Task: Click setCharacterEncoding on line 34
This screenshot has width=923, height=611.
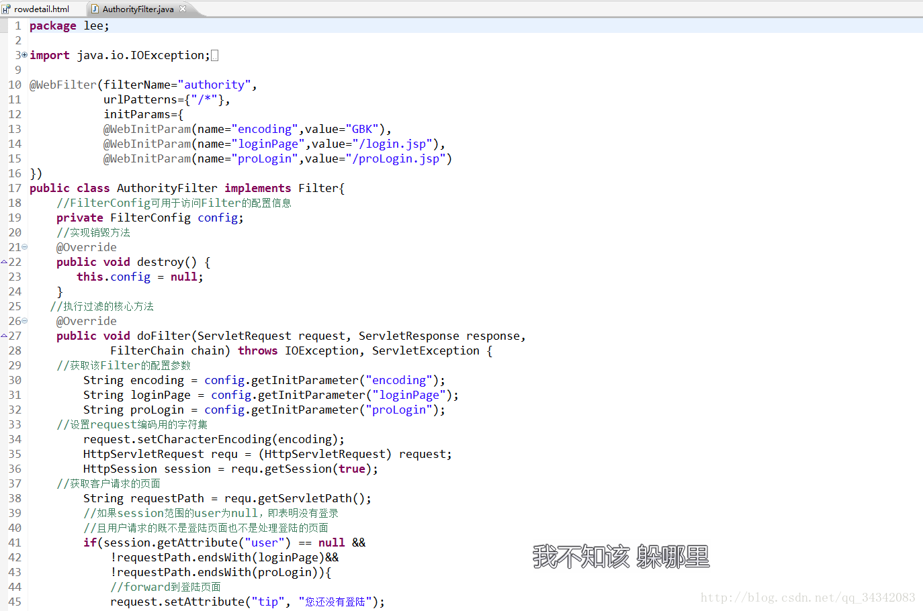Action: point(204,439)
